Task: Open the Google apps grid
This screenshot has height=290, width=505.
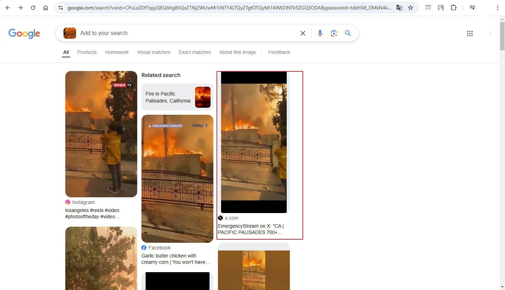Action: (470, 34)
